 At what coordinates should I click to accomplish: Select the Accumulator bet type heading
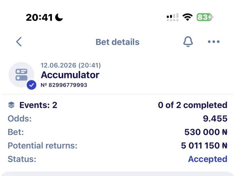point(70,75)
